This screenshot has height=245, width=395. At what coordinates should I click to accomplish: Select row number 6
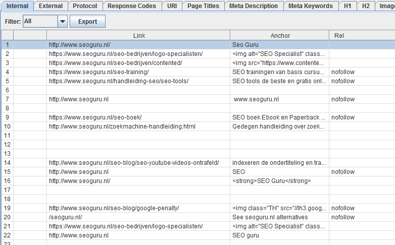7,90
